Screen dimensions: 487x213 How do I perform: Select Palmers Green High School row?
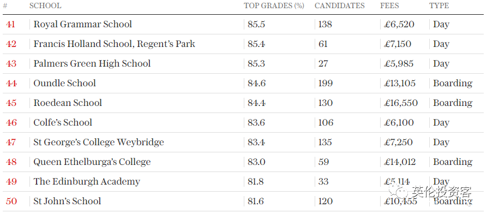pos(243,63)
